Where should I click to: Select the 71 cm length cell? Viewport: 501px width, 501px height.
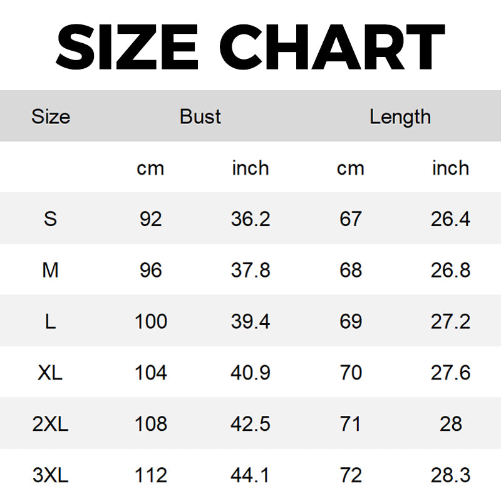pyautogui.click(x=351, y=424)
